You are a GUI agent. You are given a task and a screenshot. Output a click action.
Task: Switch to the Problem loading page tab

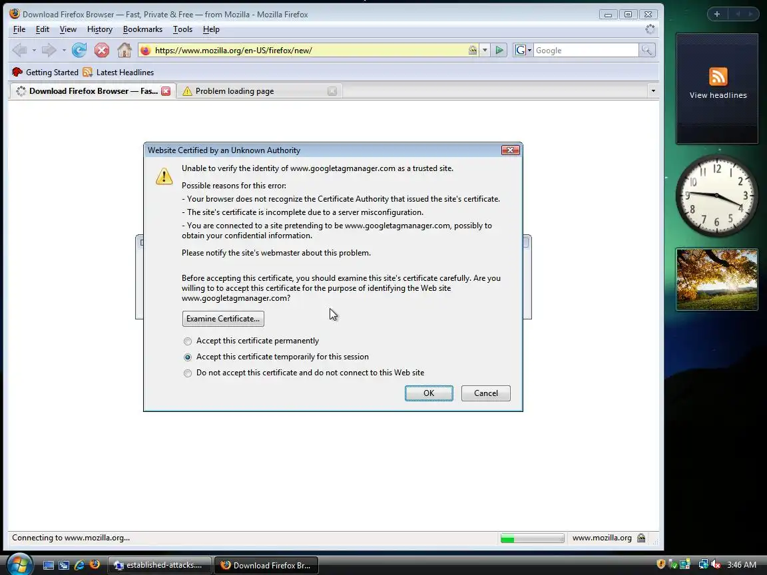tap(259, 91)
